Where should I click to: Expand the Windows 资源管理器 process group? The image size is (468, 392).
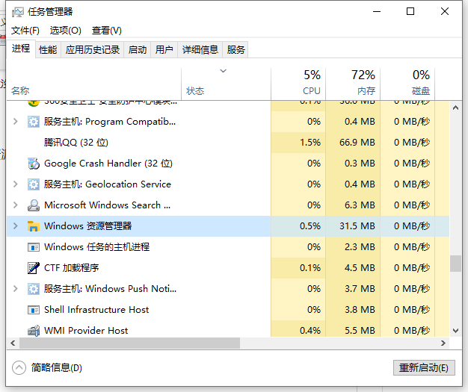(15, 226)
